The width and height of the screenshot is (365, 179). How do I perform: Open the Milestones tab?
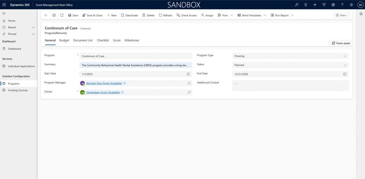[132, 40]
